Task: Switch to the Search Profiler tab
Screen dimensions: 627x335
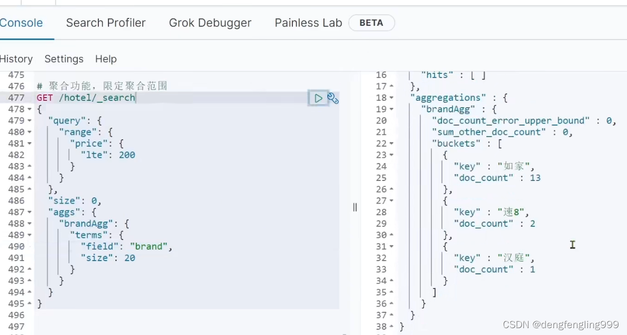Action: [x=106, y=23]
